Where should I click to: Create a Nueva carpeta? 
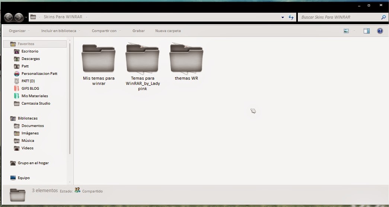point(168,31)
